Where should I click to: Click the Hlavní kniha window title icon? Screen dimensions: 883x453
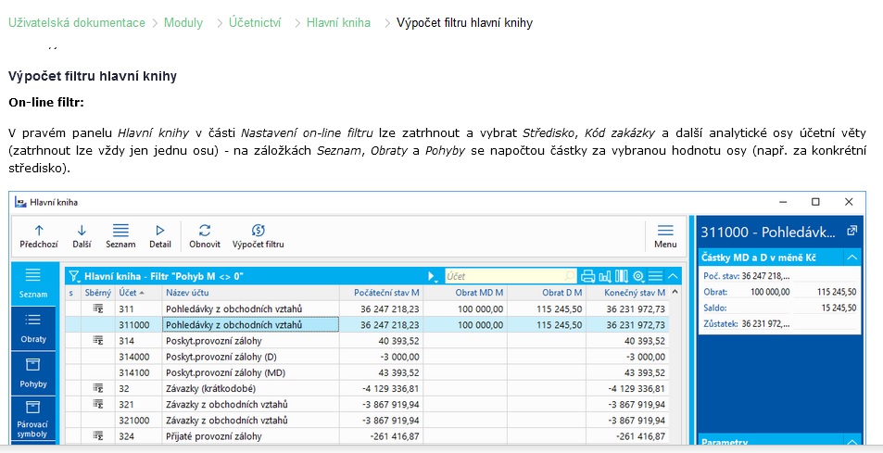[20, 202]
